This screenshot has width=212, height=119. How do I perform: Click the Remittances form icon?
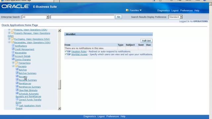[17, 83]
